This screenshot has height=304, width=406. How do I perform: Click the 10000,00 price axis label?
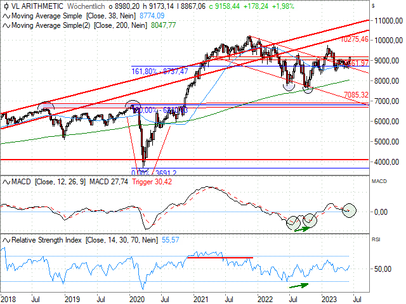tap(389, 41)
